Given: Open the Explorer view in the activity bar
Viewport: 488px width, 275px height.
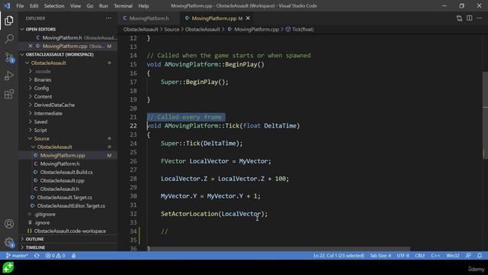Looking at the screenshot, I should tap(9, 21).
